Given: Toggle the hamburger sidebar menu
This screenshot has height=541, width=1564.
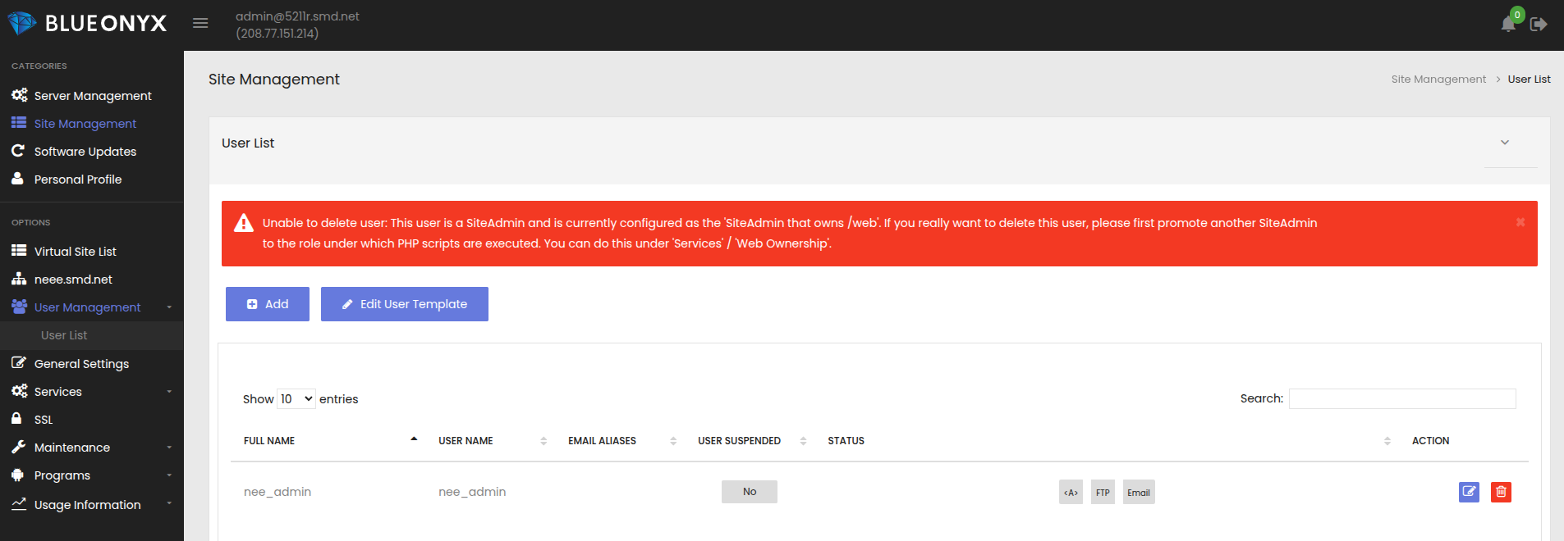Looking at the screenshot, I should (200, 24).
